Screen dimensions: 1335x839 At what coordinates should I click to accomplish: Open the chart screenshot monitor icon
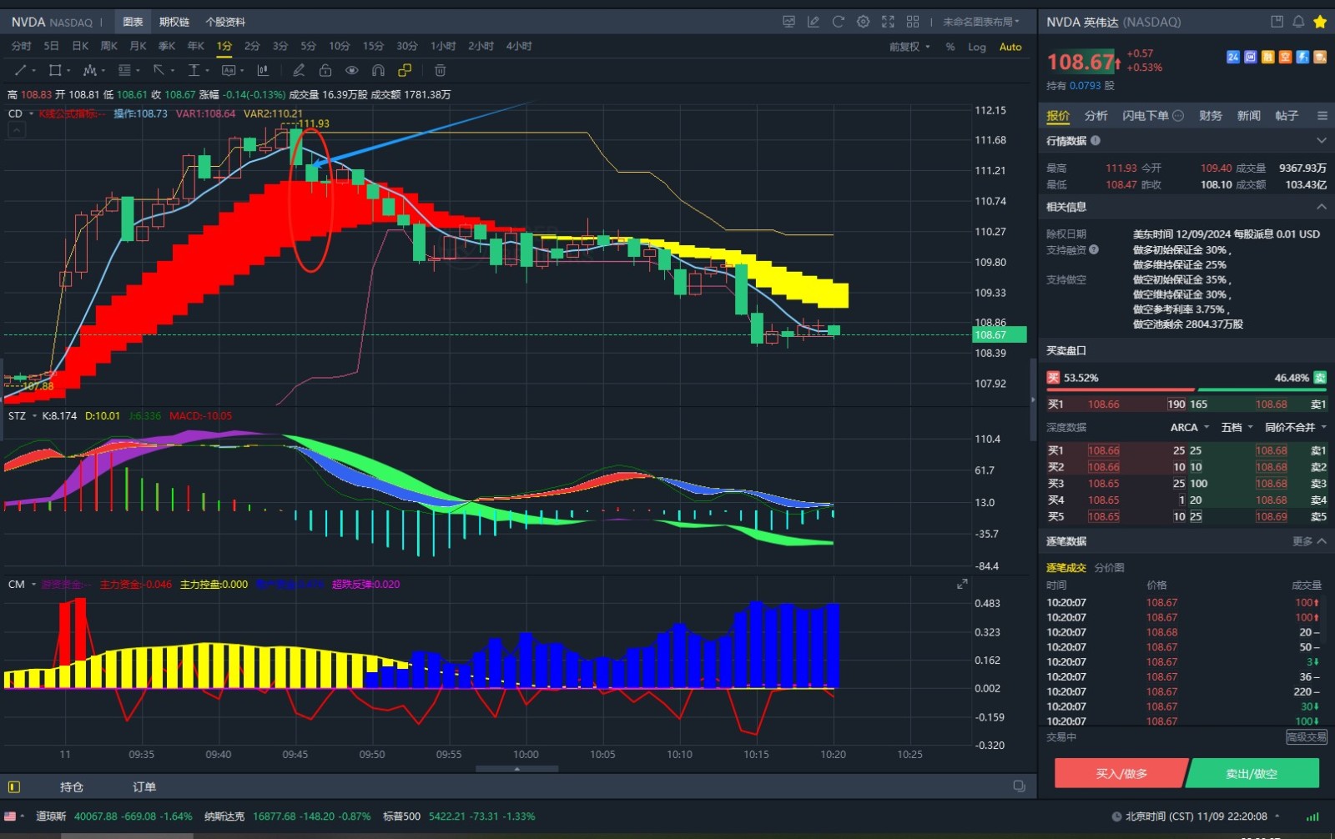pyautogui.click(x=788, y=22)
